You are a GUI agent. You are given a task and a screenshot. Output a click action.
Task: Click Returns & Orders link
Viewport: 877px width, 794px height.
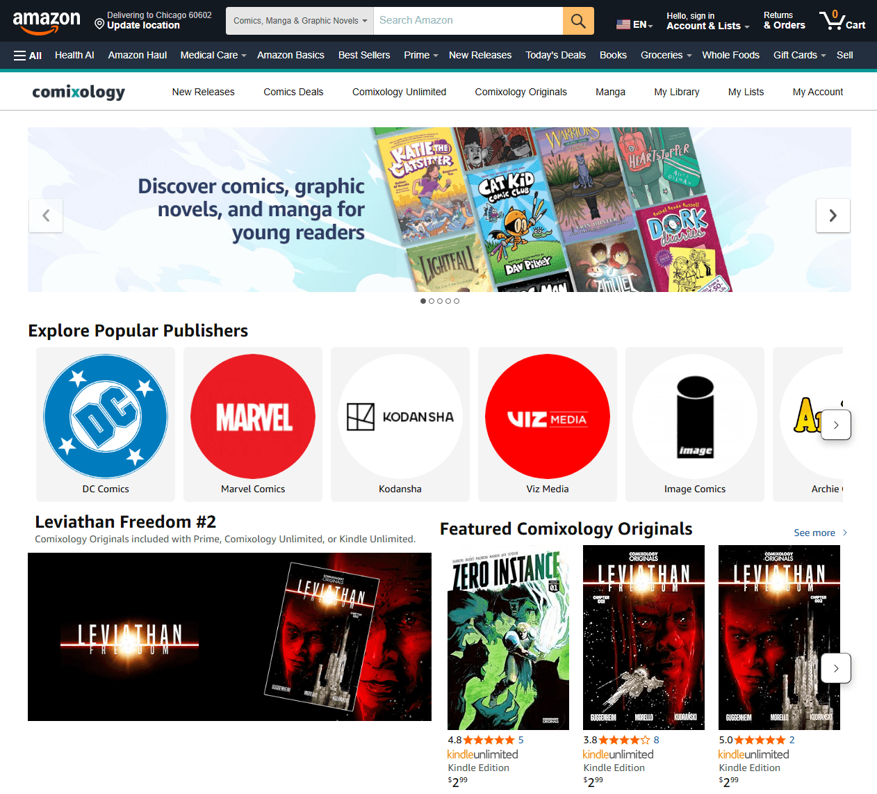tap(784, 21)
